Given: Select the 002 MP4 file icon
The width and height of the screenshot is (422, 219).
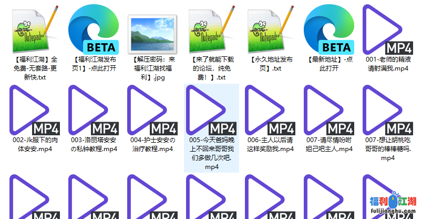Looking at the screenshot, I should (35, 108).
